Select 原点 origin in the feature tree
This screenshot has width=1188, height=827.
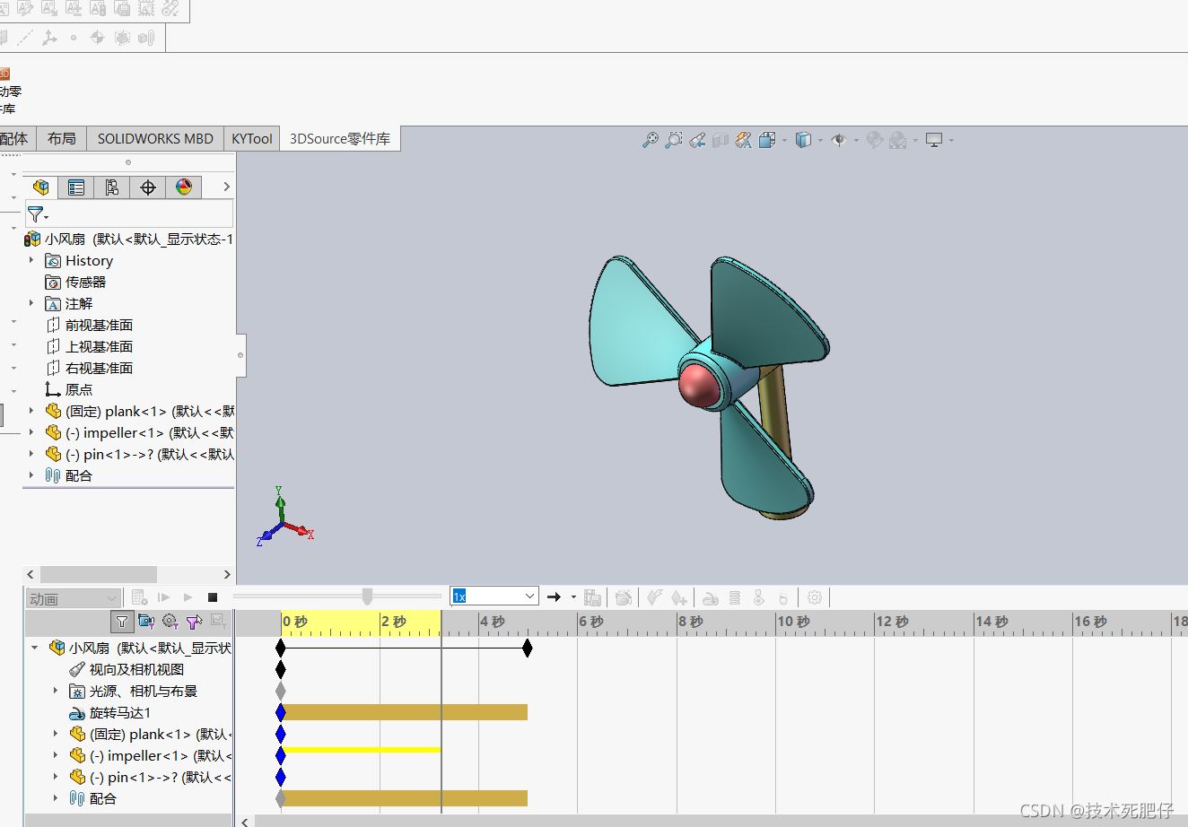click(x=79, y=389)
